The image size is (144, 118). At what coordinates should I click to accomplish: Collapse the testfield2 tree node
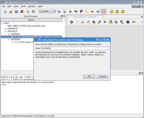pos(9,39)
